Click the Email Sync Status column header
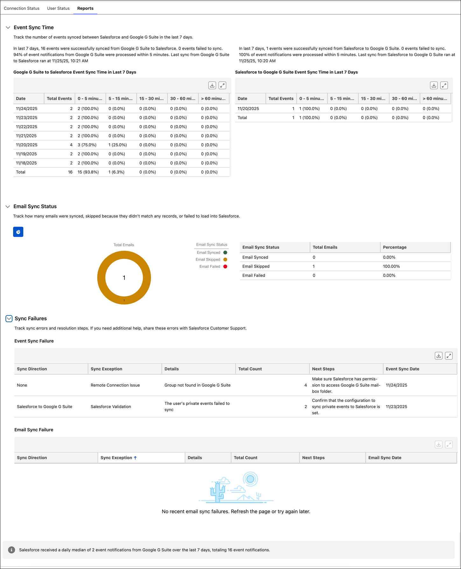461x569 pixels. tap(275, 247)
